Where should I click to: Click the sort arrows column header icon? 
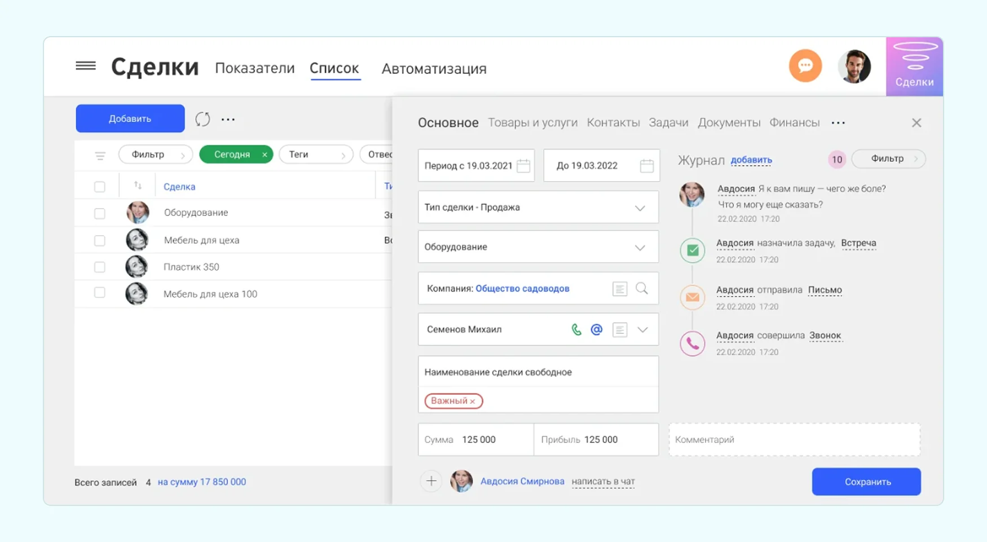point(138,186)
